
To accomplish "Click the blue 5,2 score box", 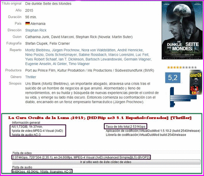I will [x=173, y=78].
